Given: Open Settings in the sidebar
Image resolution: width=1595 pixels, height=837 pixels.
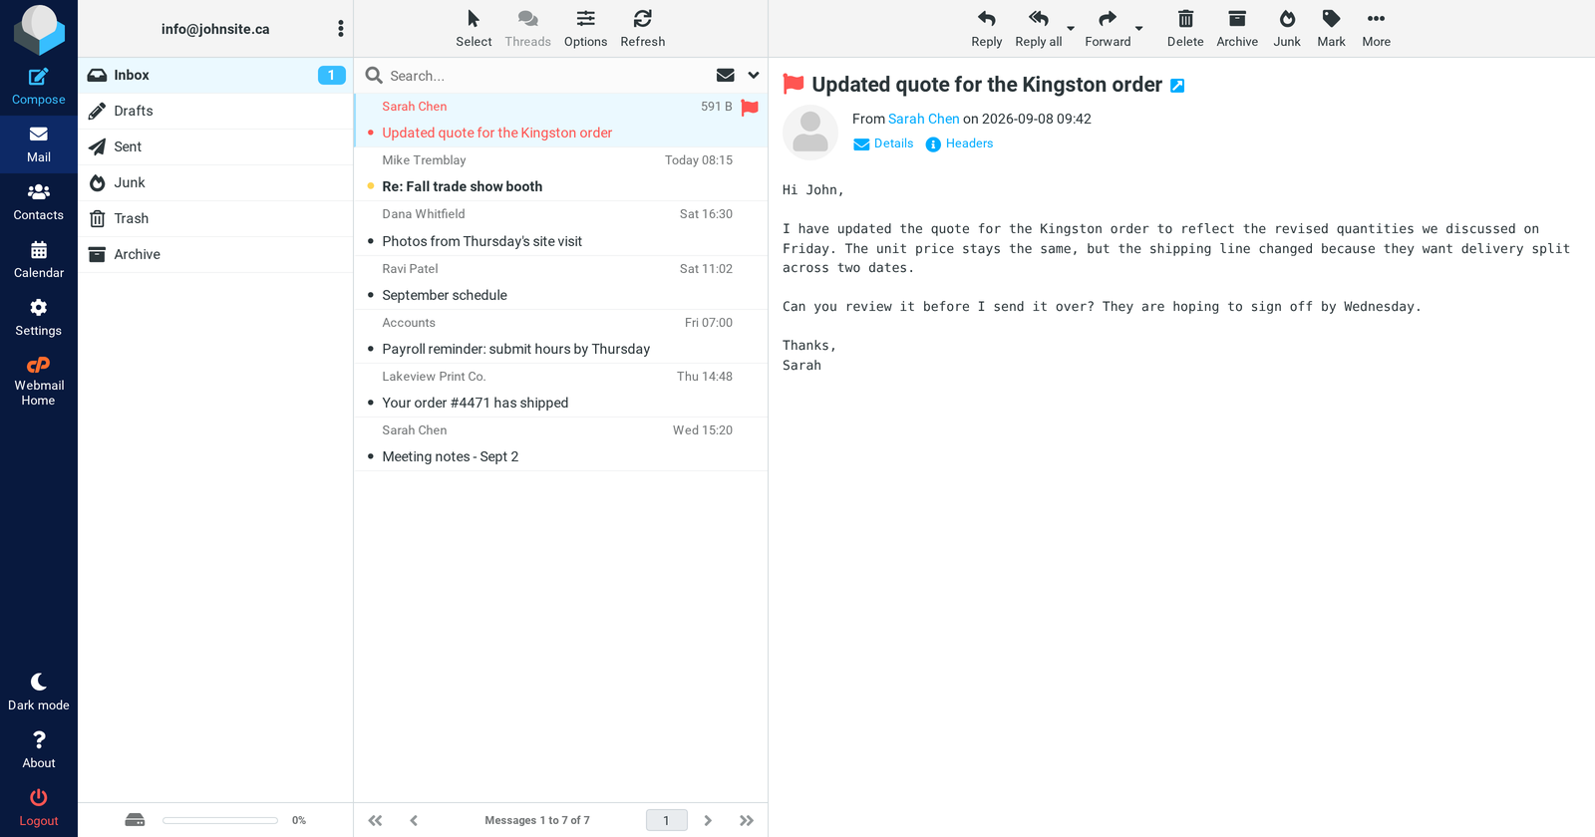Looking at the screenshot, I should click(39, 318).
